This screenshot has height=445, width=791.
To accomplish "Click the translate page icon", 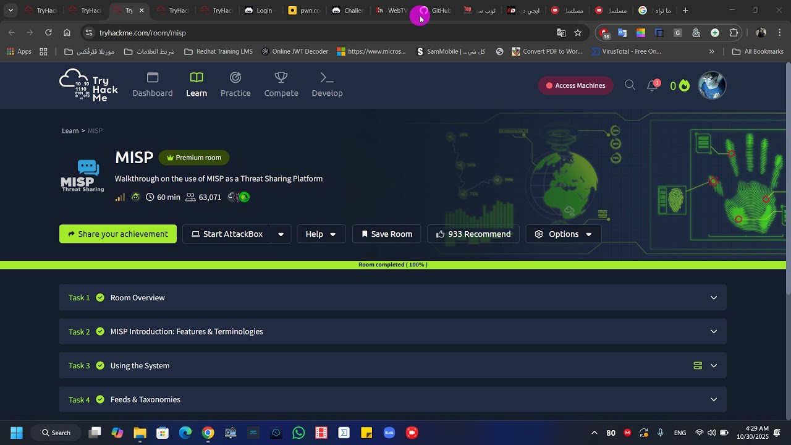I will point(561,33).
